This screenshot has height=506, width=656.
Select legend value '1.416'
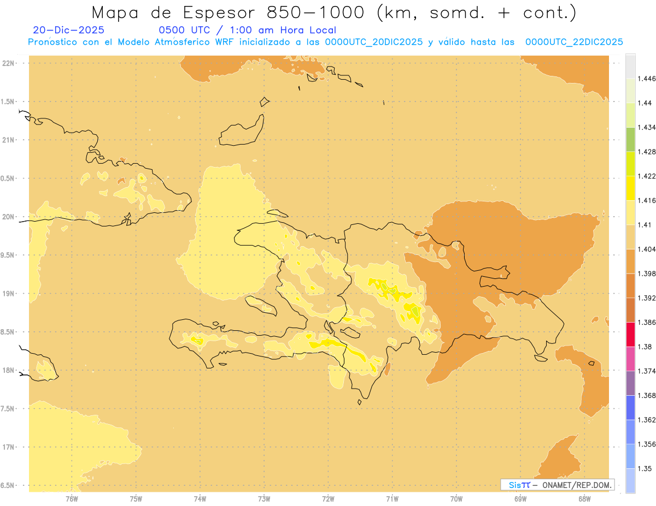[647, 200]
